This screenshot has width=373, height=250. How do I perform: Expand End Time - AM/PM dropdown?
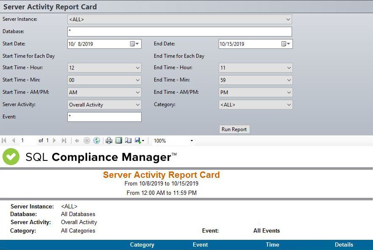click(289, 93)
